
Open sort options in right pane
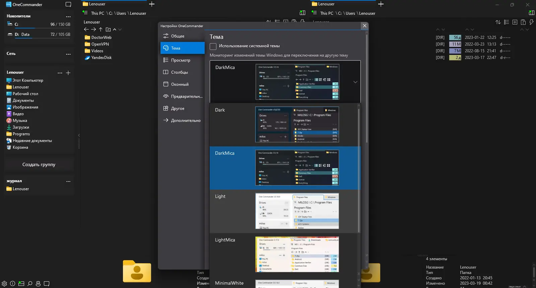coord(498,22)
